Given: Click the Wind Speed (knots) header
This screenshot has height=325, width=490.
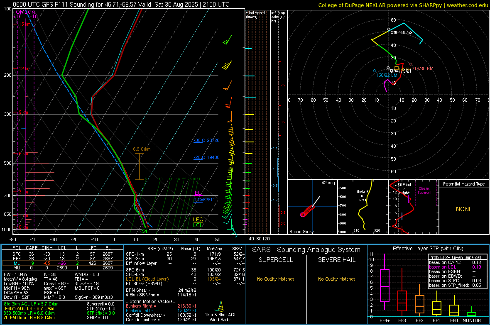Looking at the screenshot, I should point(255,15).
